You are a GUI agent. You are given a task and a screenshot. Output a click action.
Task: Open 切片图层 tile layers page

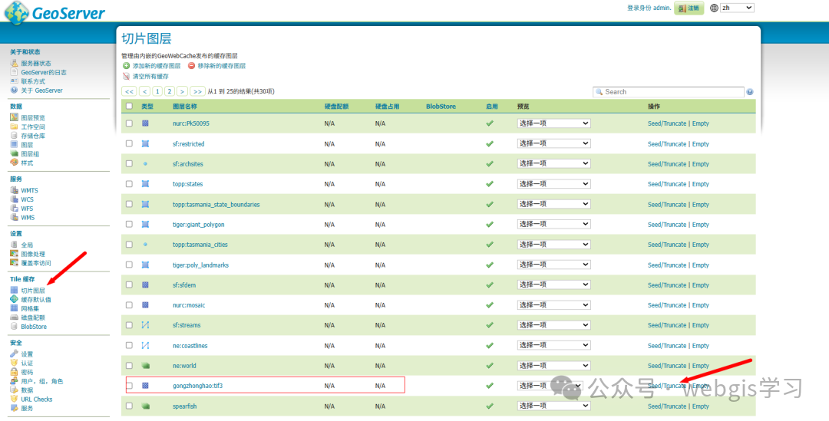tap(33, 291)
